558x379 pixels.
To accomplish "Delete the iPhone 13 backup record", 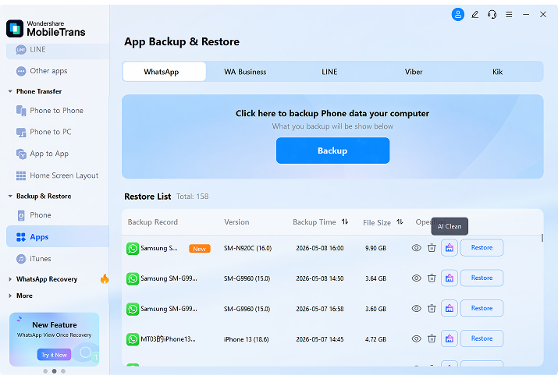I will coord(432,338).
